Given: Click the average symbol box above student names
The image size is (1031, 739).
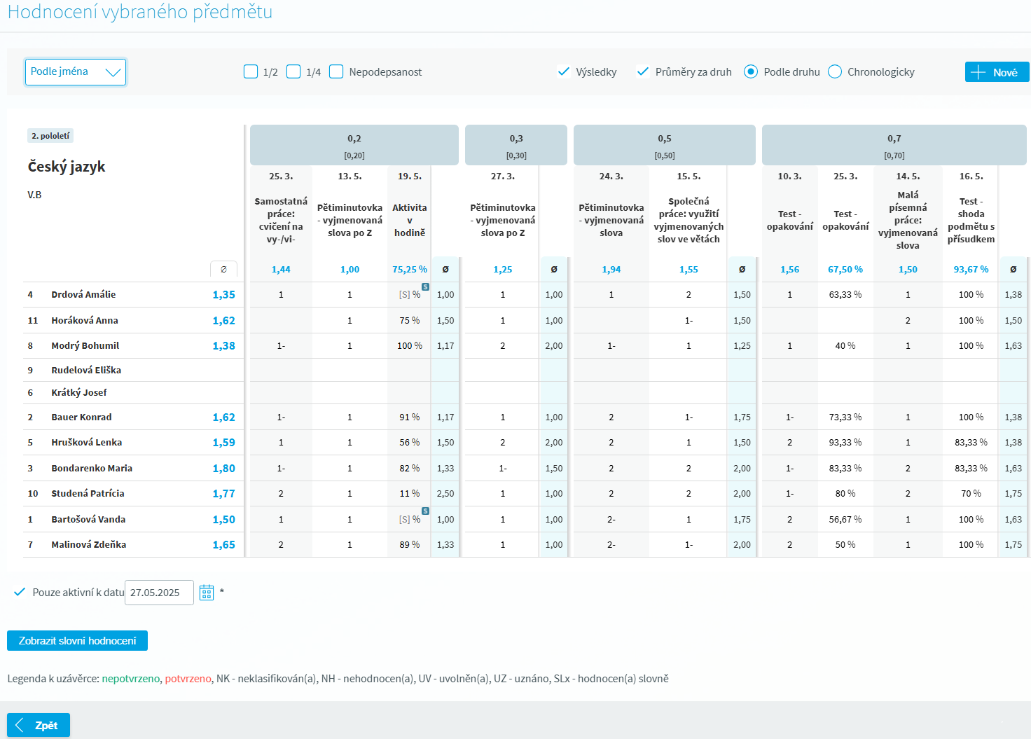Looking at the screenshot, I should (x=223, y=269).
